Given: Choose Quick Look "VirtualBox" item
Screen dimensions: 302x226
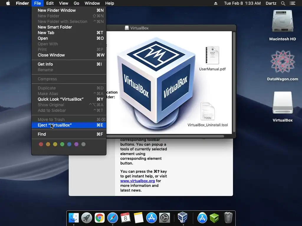Looking at the screenshot, I should 69,99.
